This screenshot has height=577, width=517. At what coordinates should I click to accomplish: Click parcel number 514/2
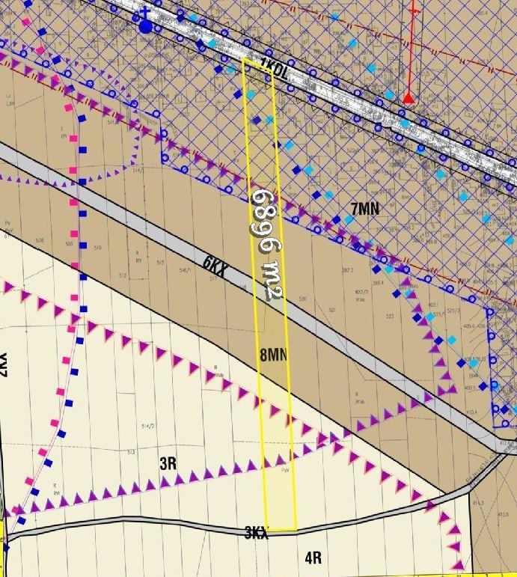146,427
